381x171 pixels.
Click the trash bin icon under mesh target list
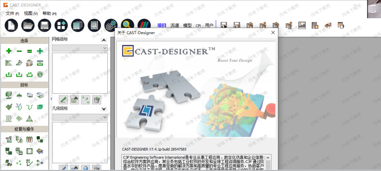(x=96, y=99)
